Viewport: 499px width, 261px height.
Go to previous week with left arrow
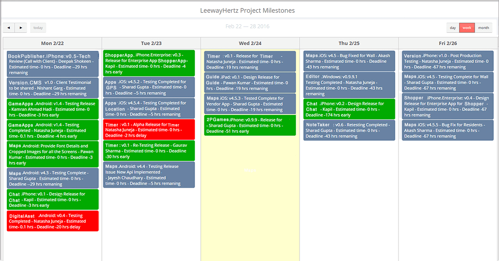point(9,28)
